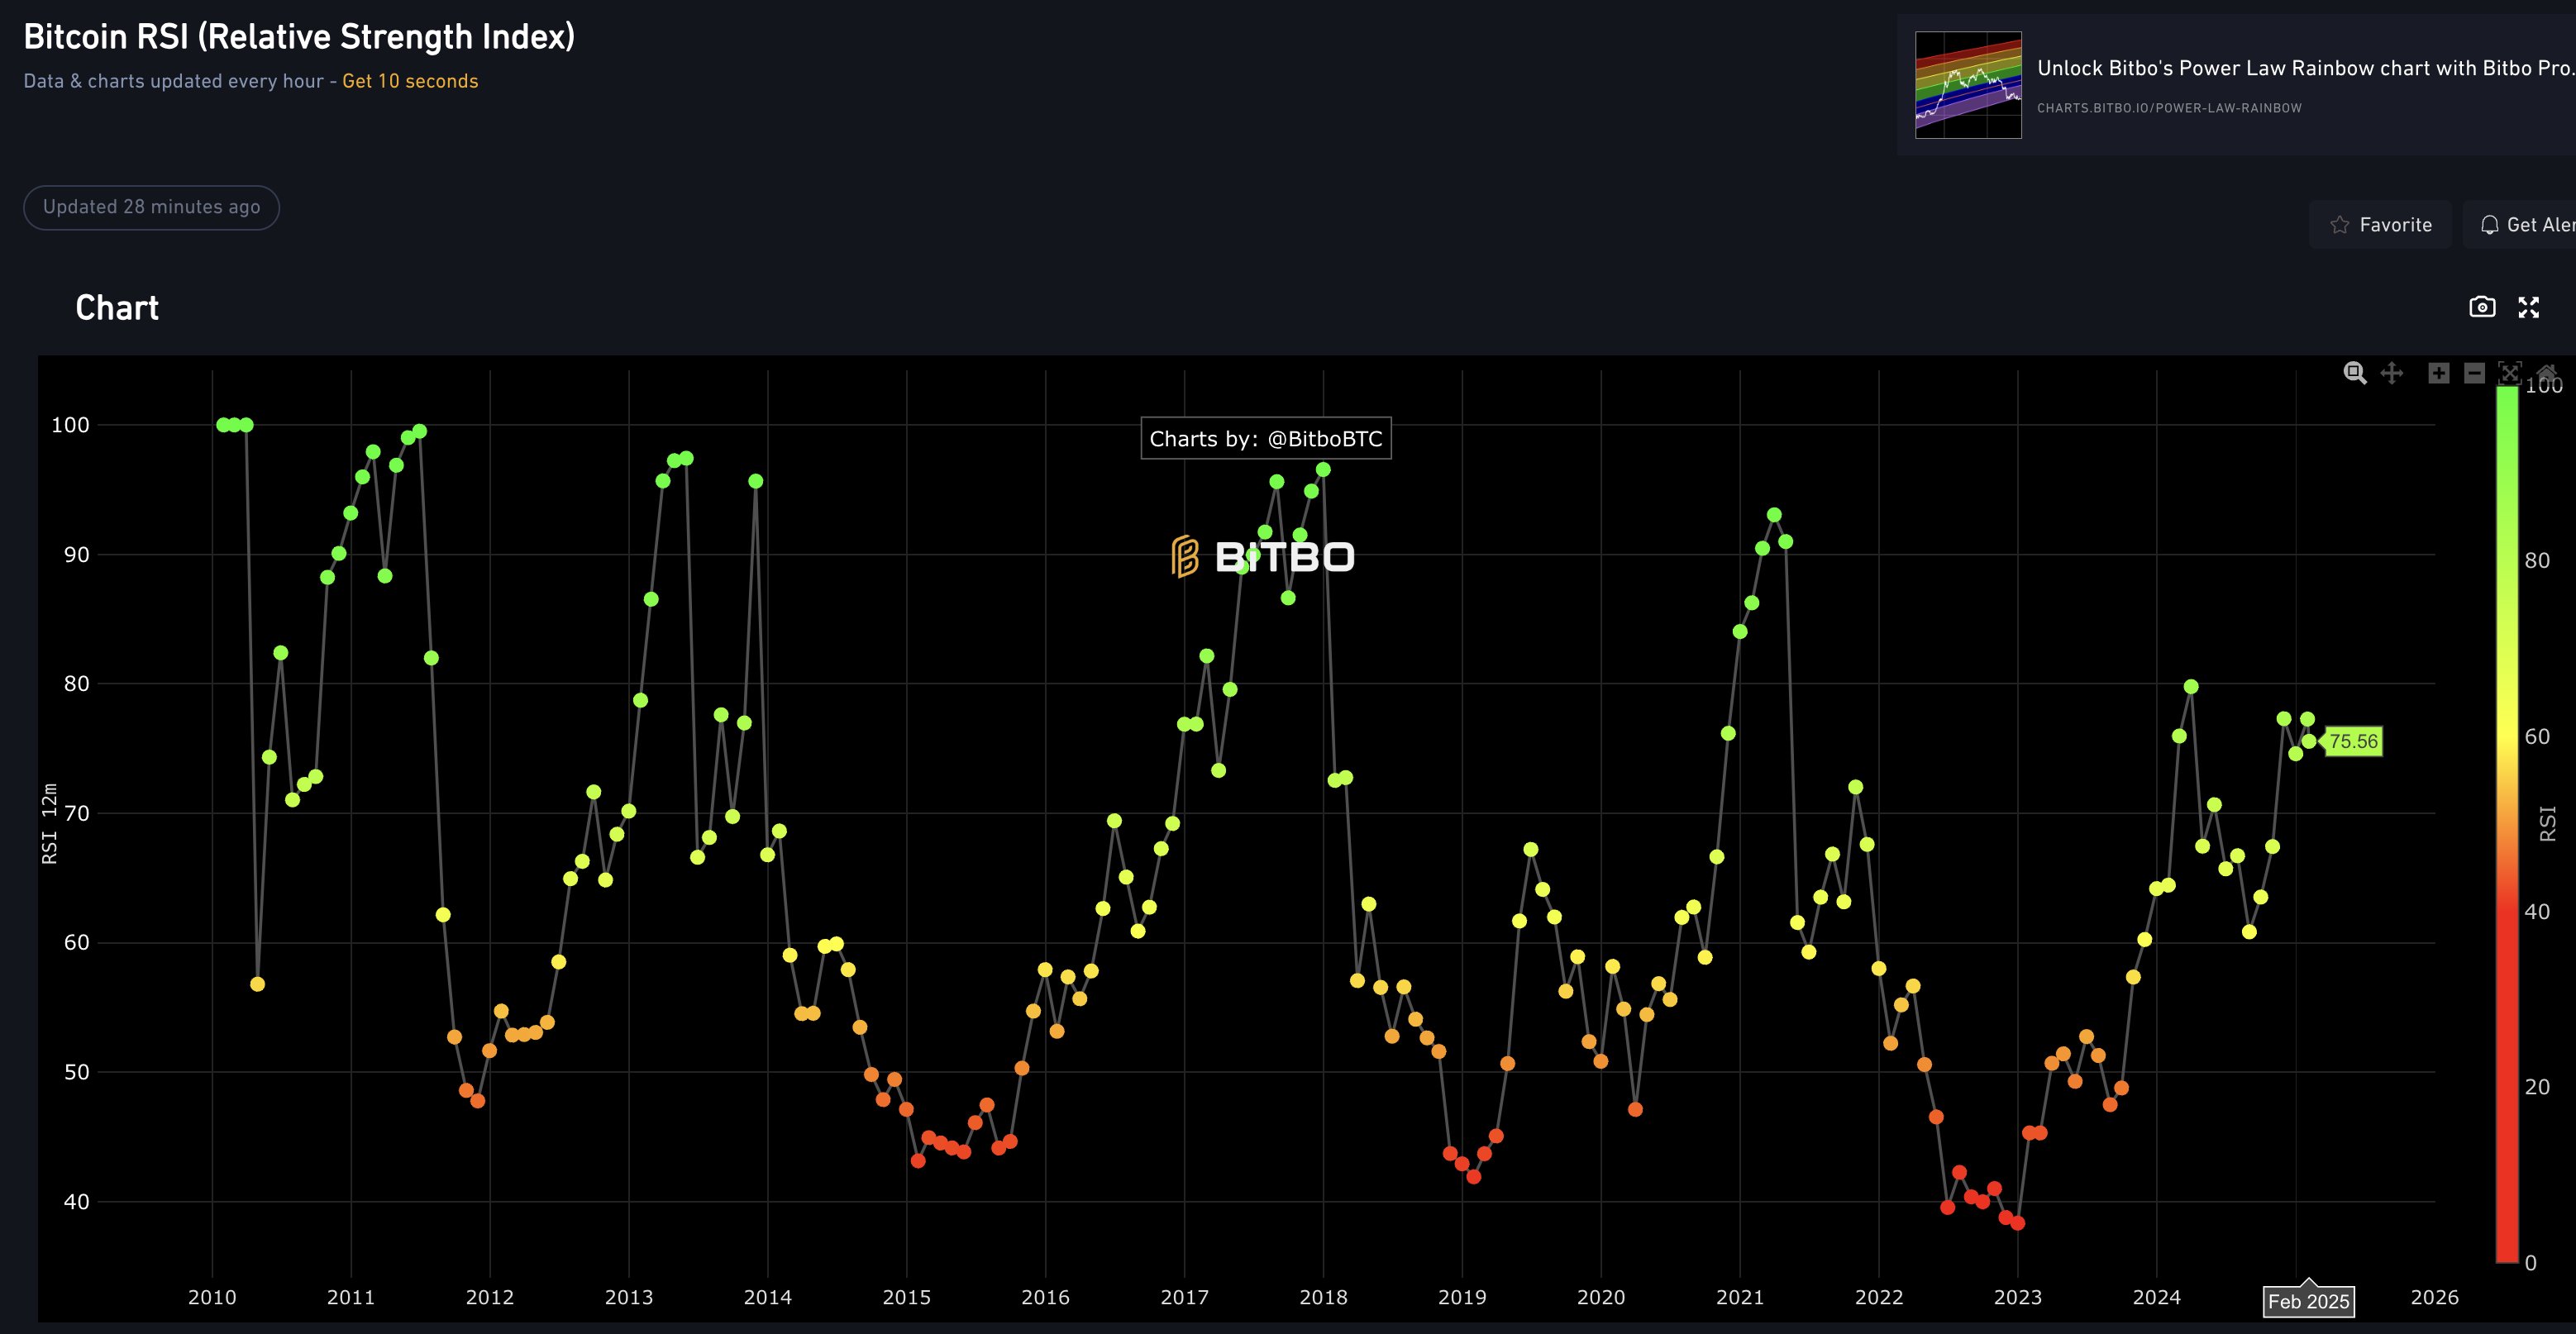2576x1334 pixels.
Task: Click the autoscale axes icon
Action: click(x=2509, y=373)
